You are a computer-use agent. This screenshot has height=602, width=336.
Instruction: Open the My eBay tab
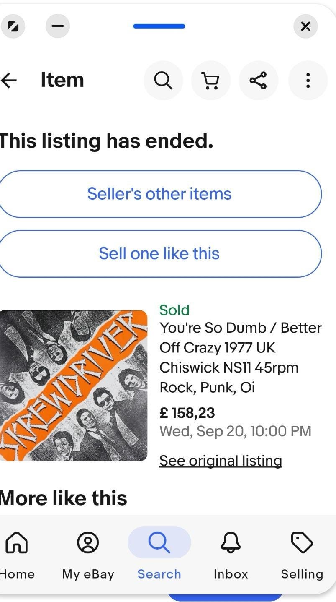(x=88, y=543)
